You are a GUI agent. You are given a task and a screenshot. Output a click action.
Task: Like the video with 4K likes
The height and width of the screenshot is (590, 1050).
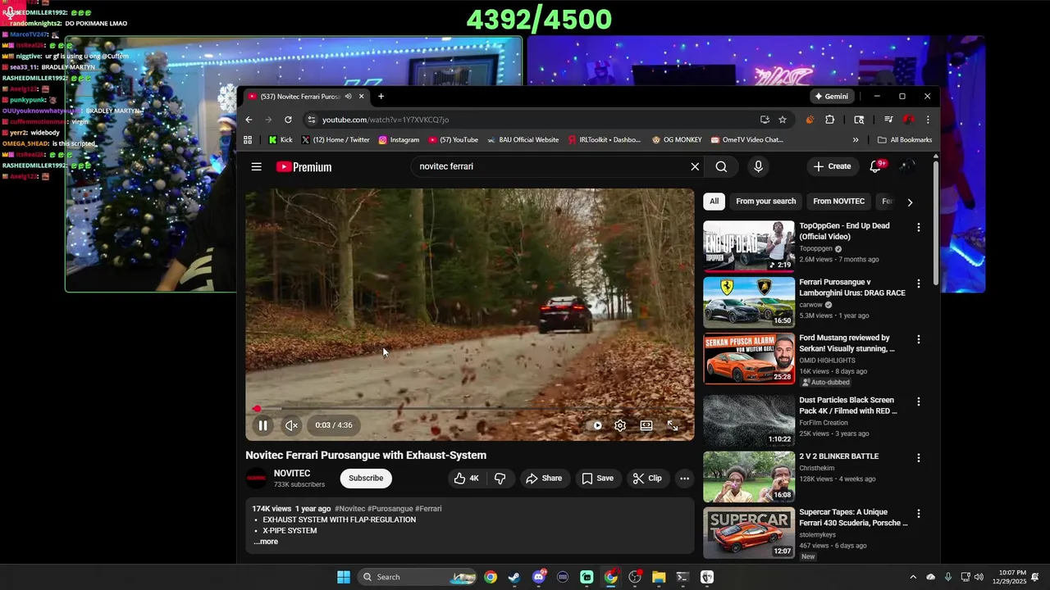(x=466, y=479)
